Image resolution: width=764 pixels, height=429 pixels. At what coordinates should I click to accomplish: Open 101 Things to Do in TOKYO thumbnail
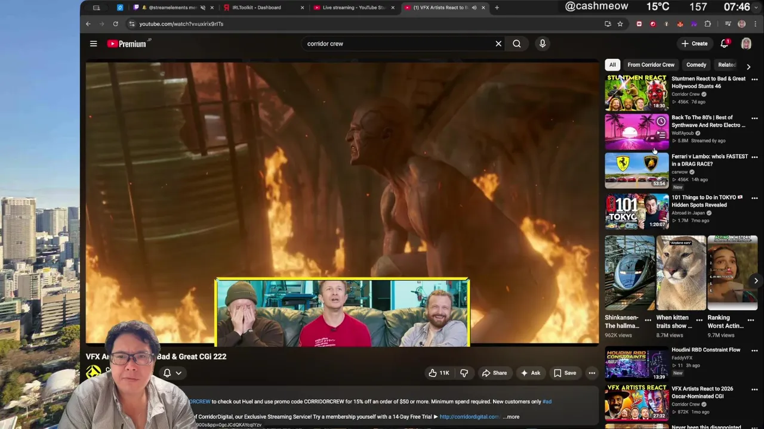(x=637, y=212)
